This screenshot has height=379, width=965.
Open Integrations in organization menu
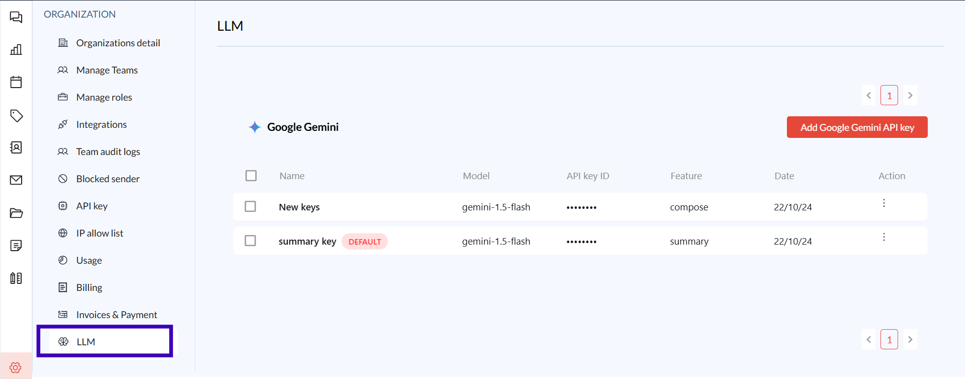[101, 124]
